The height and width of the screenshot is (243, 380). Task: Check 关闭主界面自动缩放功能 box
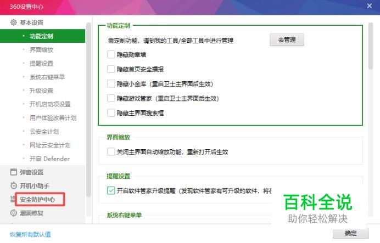click(111, 152)
